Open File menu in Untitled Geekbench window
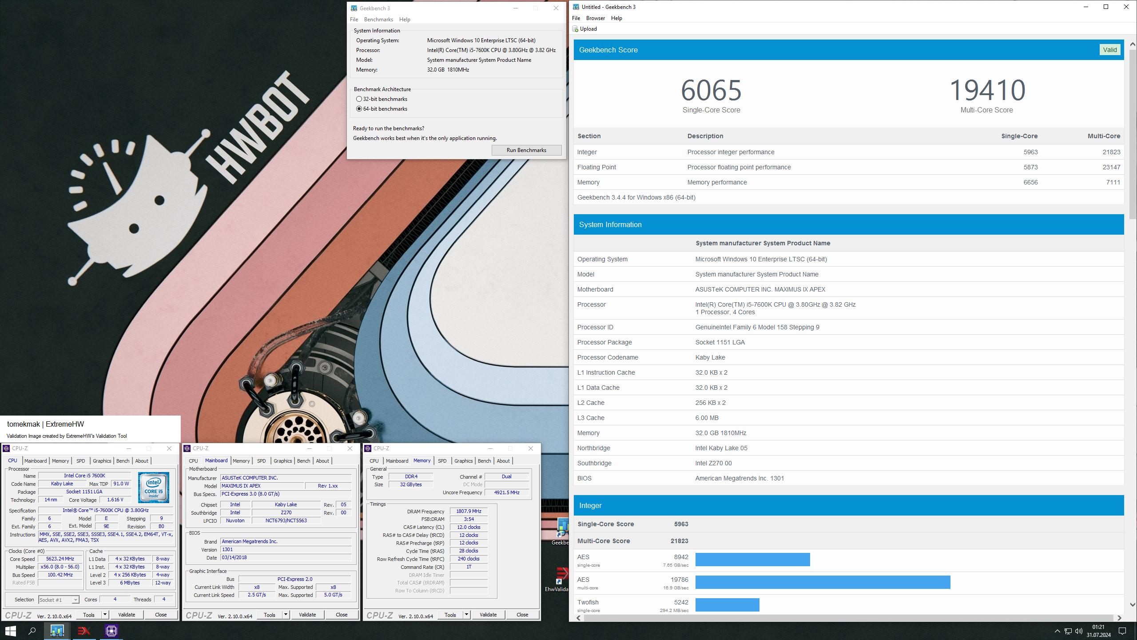The width and height of the screenshot is (1137, 640). (576, 18)
